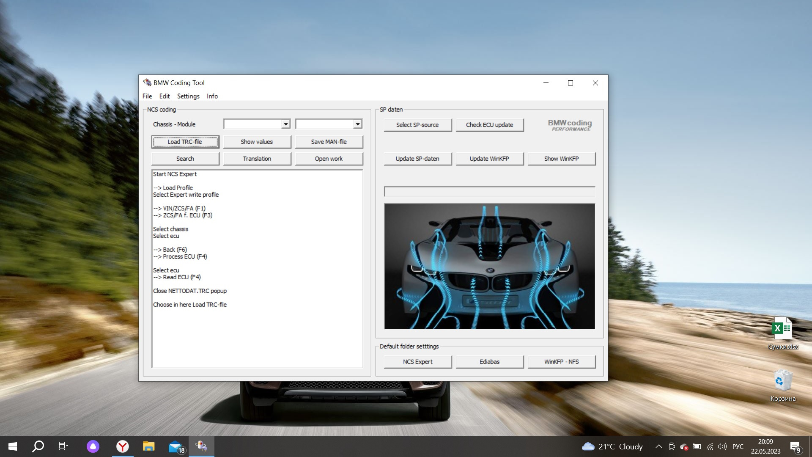Open Windows taskbar search
Screen dimensions: 812x457
click(38, 446)
